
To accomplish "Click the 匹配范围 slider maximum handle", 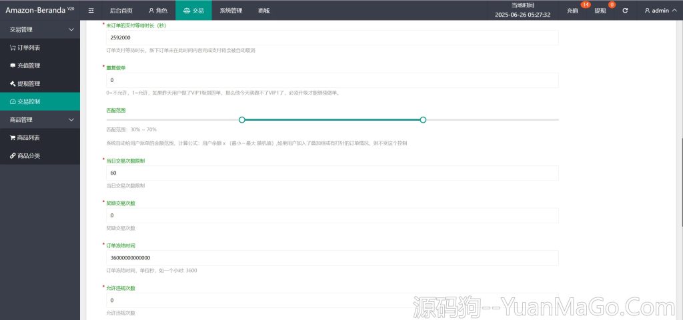I will pyautogui.click(x=423, y=120).
